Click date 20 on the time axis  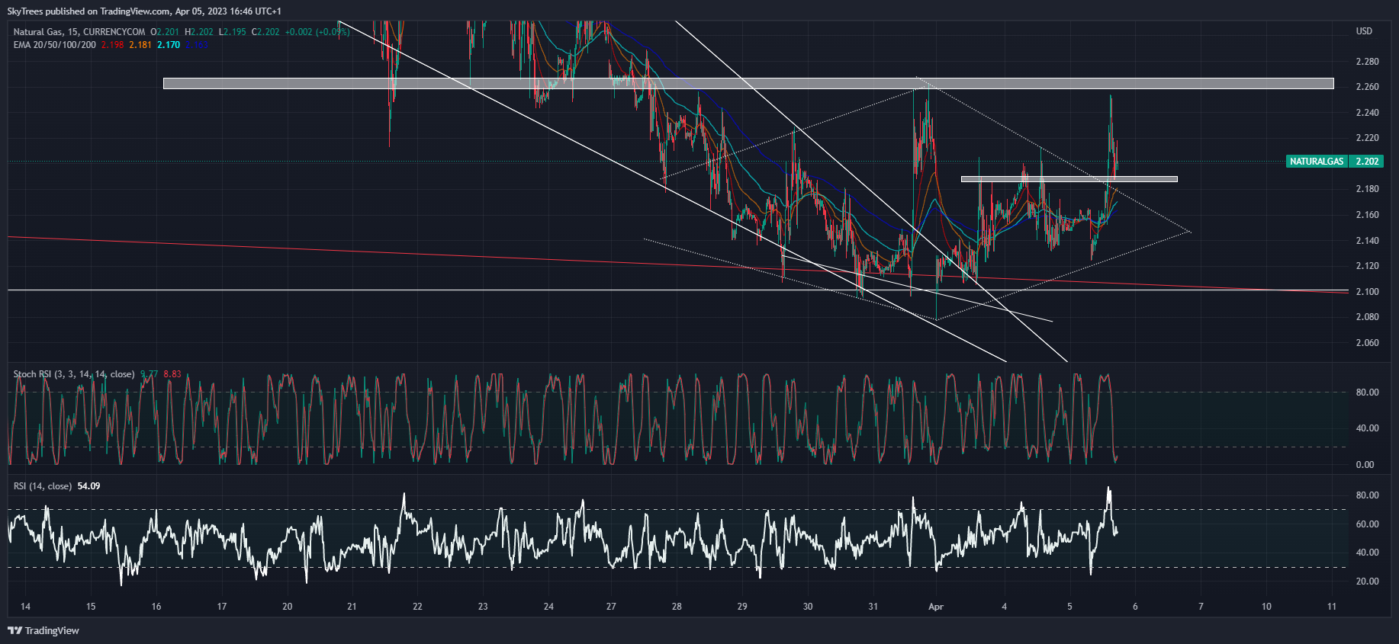pos(288,607)
